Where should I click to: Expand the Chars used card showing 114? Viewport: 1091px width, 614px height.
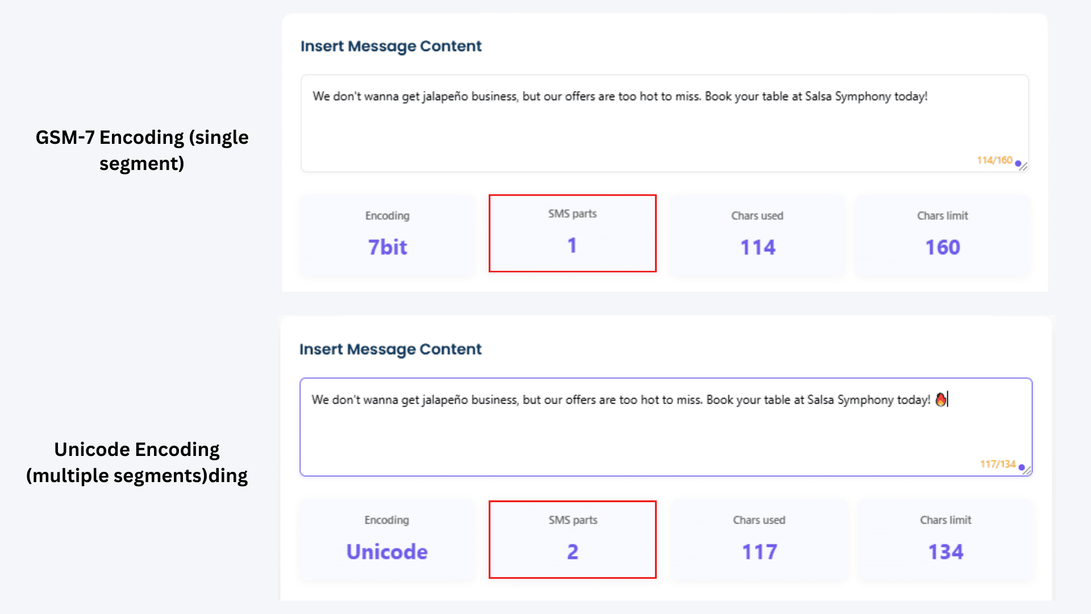point(757,235)
